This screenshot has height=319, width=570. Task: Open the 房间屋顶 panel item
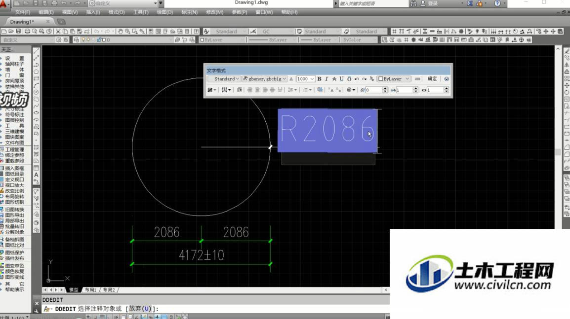point(14,81)
